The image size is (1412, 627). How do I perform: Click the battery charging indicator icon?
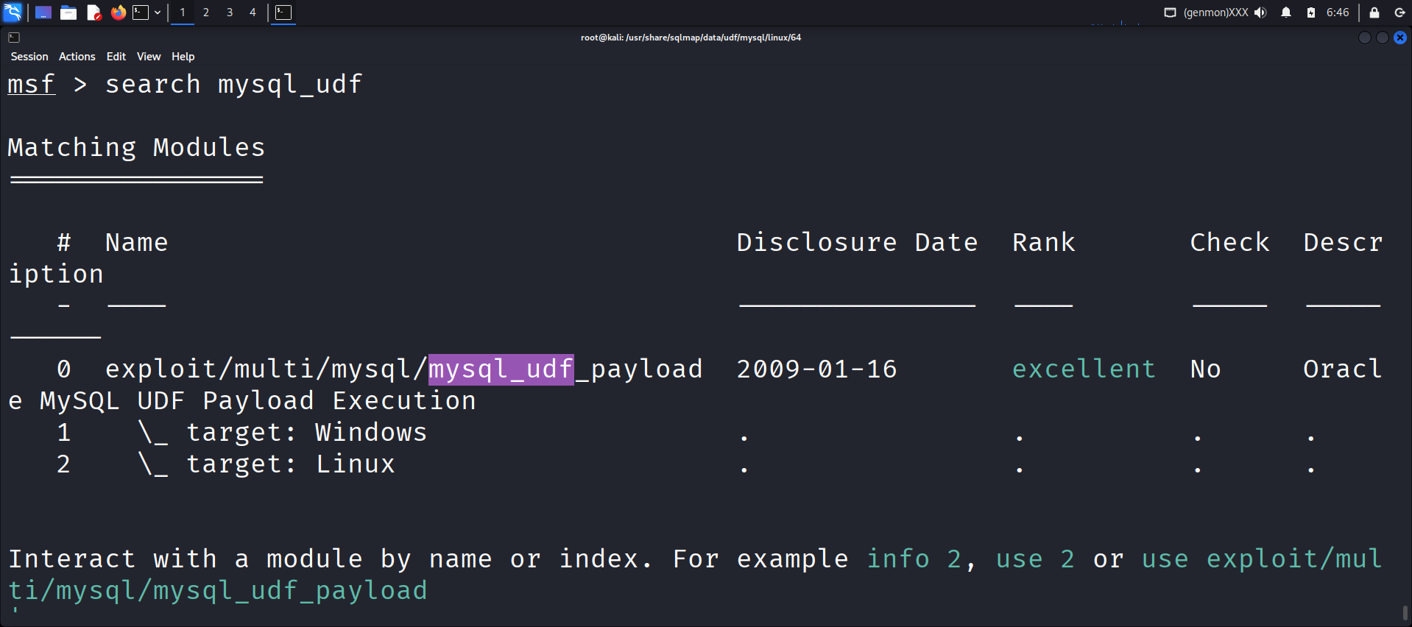(x=1311, y=13)
